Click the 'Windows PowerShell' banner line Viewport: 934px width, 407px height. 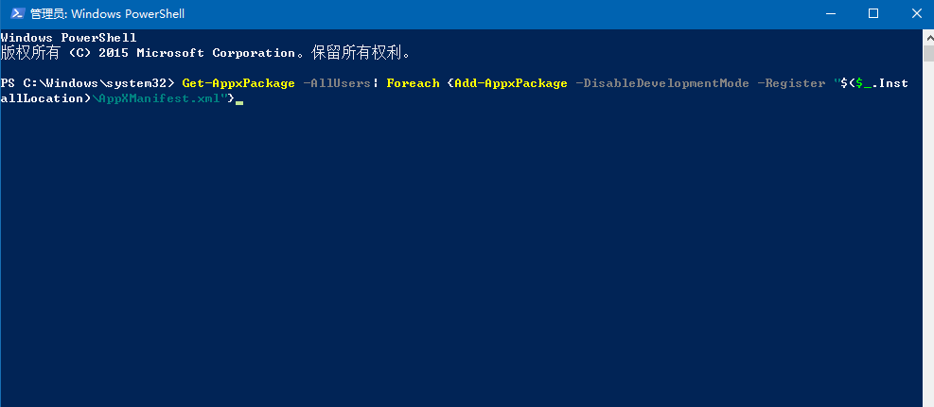[x=68, y=38]
